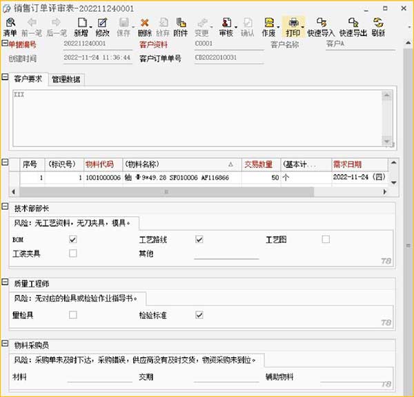Delete the record with 删除
This screenshot has height=397, width=414.
145,27
